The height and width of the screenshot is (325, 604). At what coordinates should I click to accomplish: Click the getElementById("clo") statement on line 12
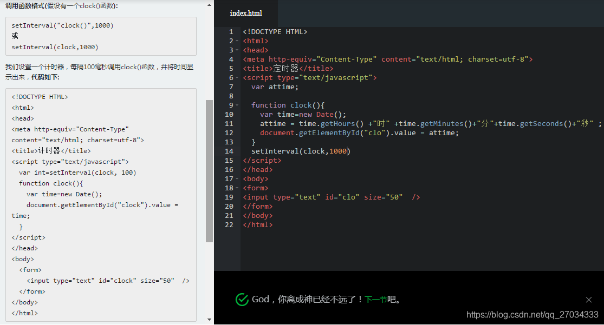click(x=359, y=133)
